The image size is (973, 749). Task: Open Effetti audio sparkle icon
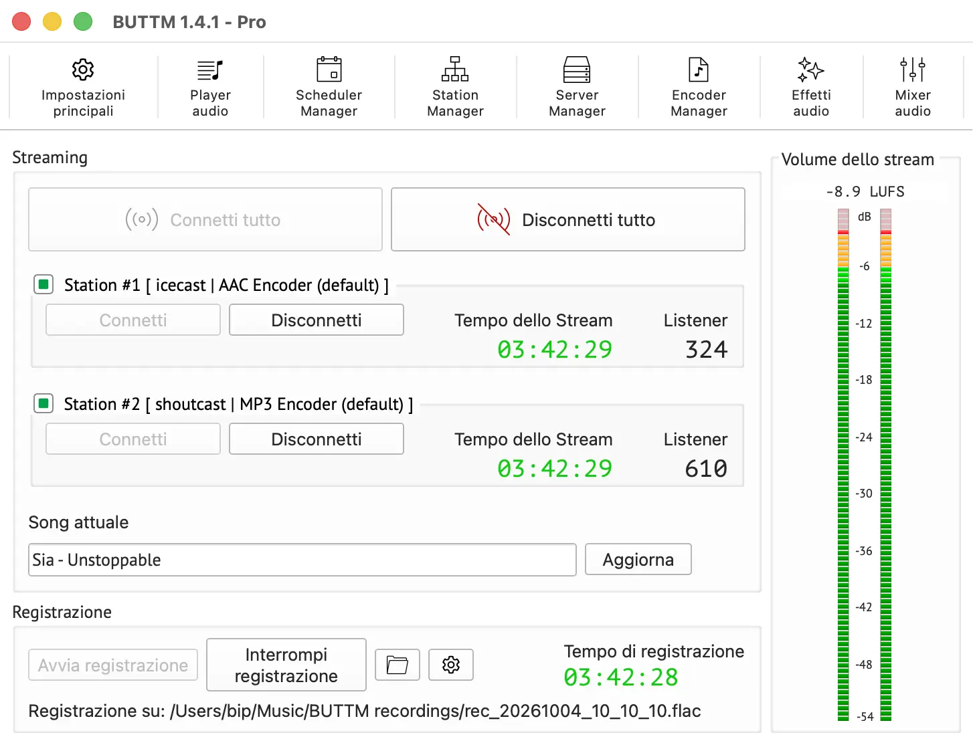tap(811, 70)
